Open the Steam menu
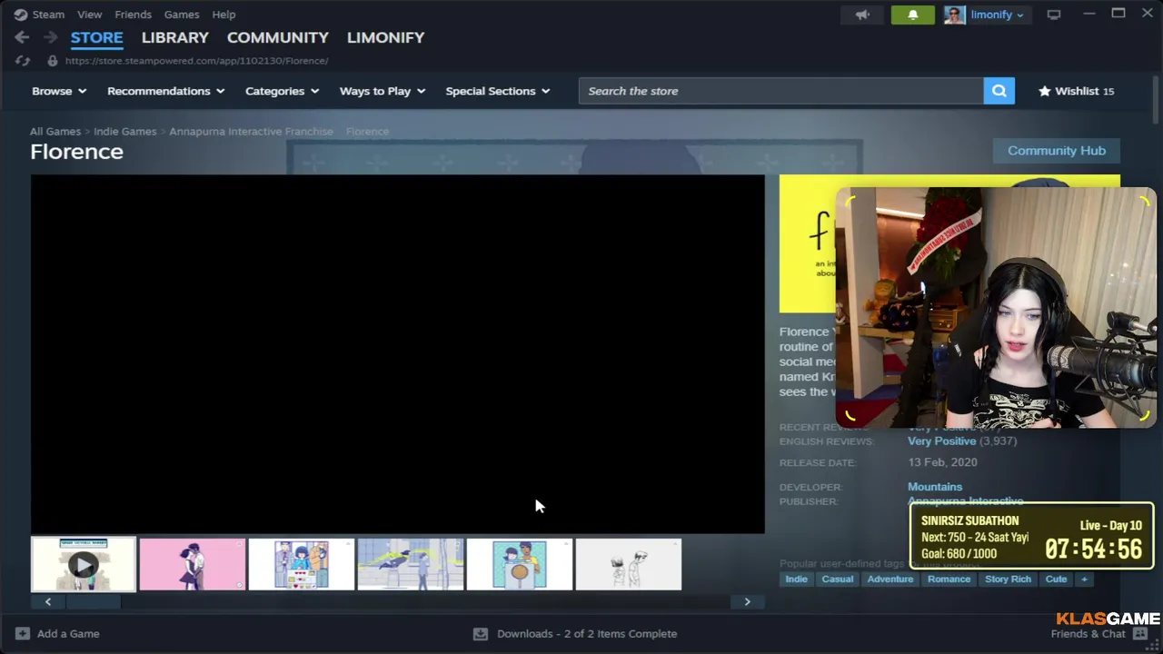Image resolution: width=1163 pixels, height=654 pixels. [48, 15]
